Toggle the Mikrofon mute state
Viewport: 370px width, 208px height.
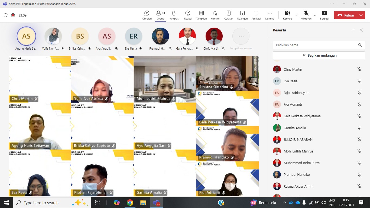(x=306, y=15)
